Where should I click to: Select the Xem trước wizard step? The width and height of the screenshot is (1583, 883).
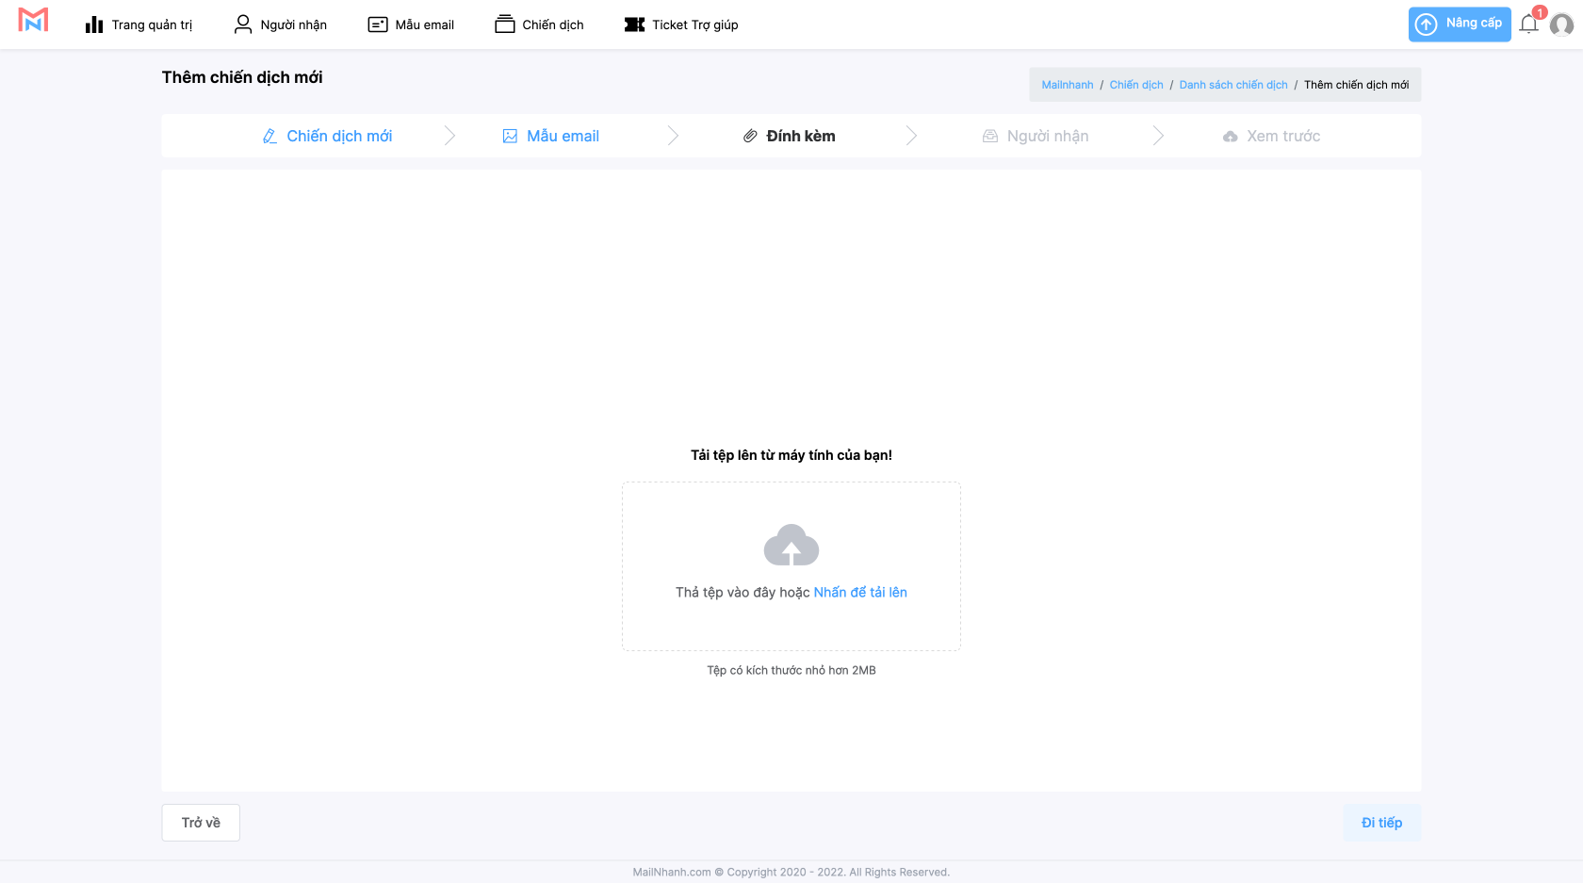[1271, 137]
